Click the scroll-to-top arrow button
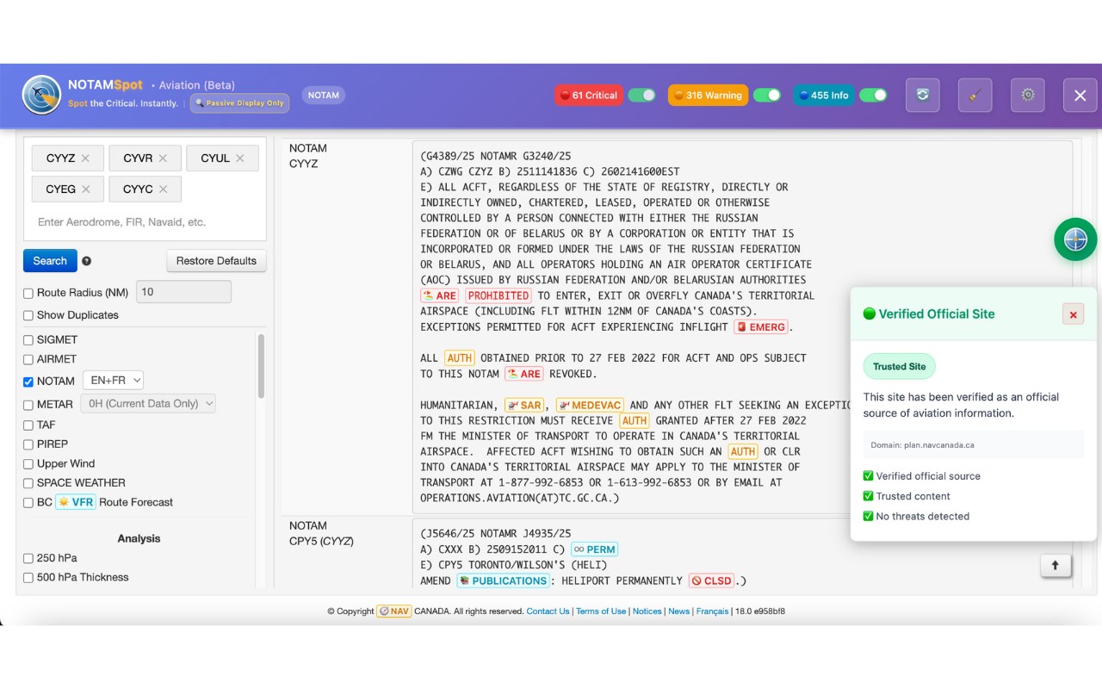The height and width of the screenshot is (689, 1102). point(1055,565)
